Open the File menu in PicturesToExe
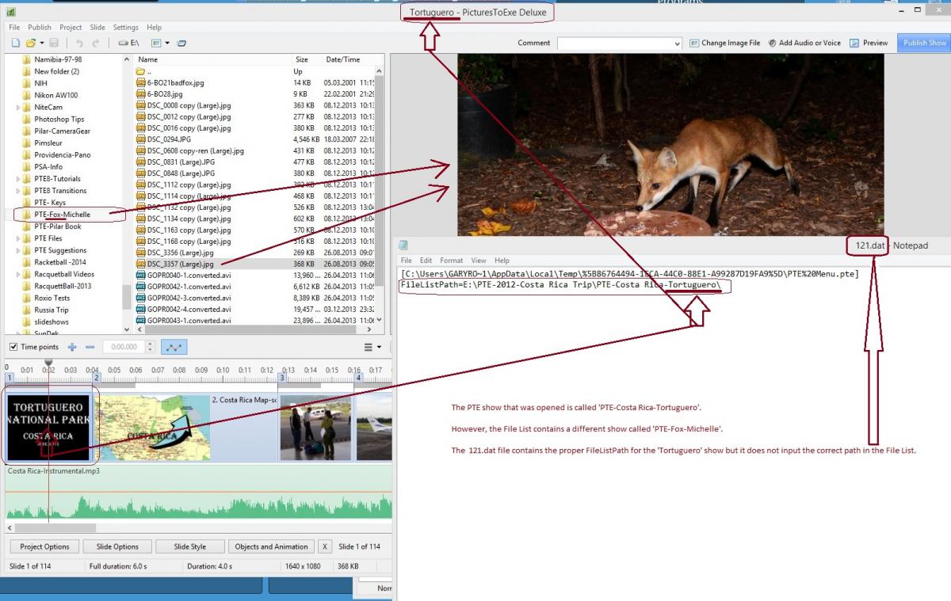Viewport: 951px width, 601px height. coord(14,27)
